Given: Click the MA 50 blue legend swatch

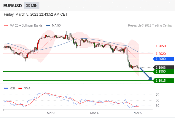Looking at the screenshot, I should [48, 26].
